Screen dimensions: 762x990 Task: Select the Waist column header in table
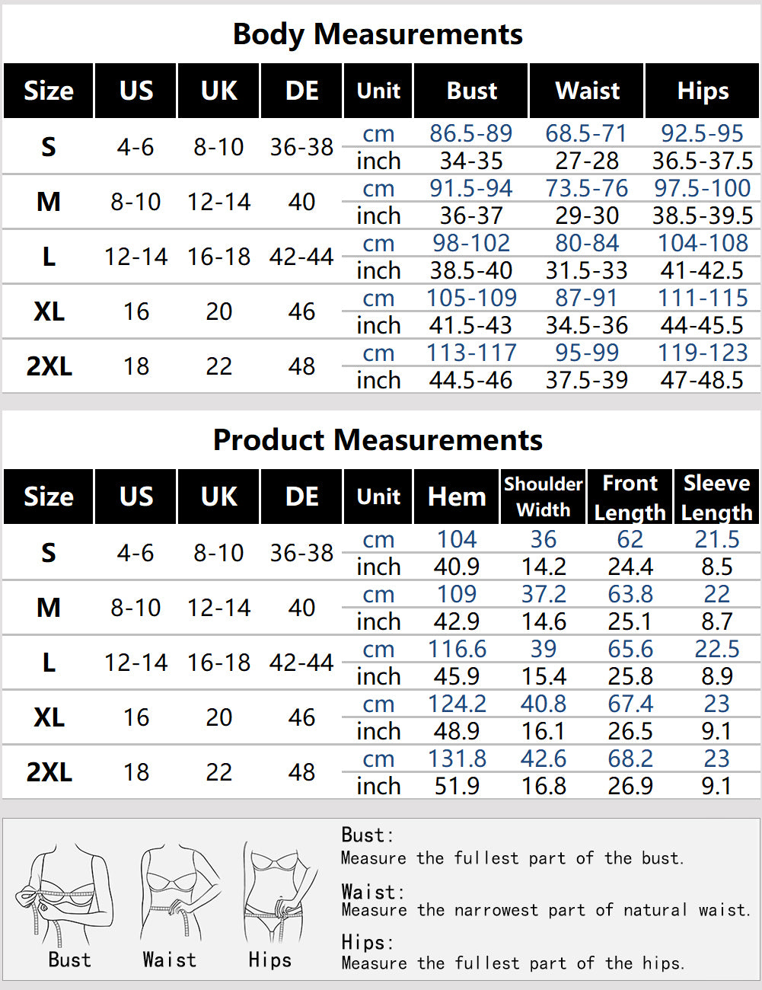click(587, 91)
